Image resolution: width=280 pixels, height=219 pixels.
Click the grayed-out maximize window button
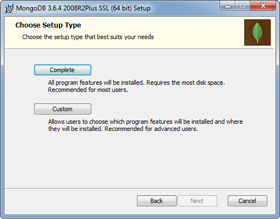click(243, 6)
